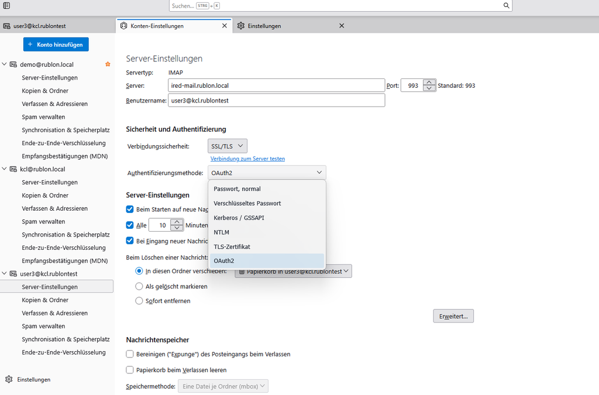
Task: Open Synchronisation & Speicherplatz under user3@kcl.rublontest
Action: click(66, 339)
